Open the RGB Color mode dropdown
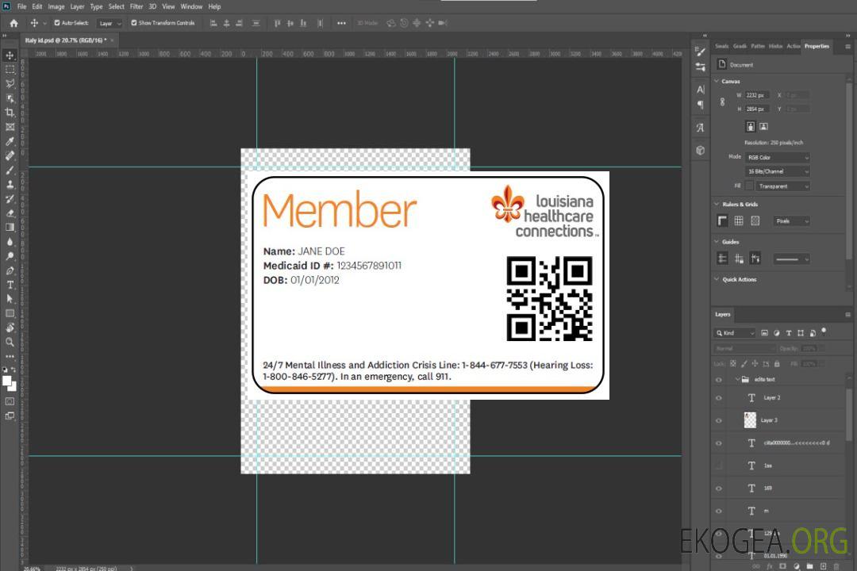The image size is (857, 571). 778,157
